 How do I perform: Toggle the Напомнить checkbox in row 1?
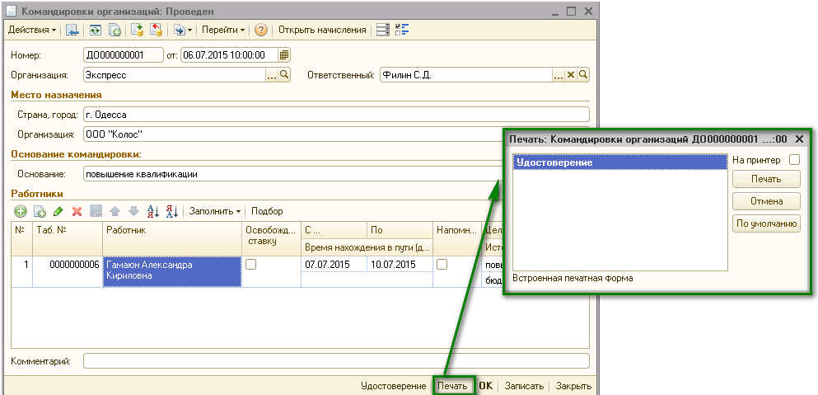[x=442, y=265]
